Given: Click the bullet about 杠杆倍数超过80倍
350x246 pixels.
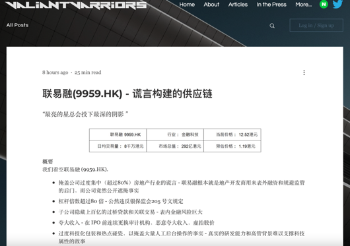Looking at the screenshot, I should (x=121, y=201).
